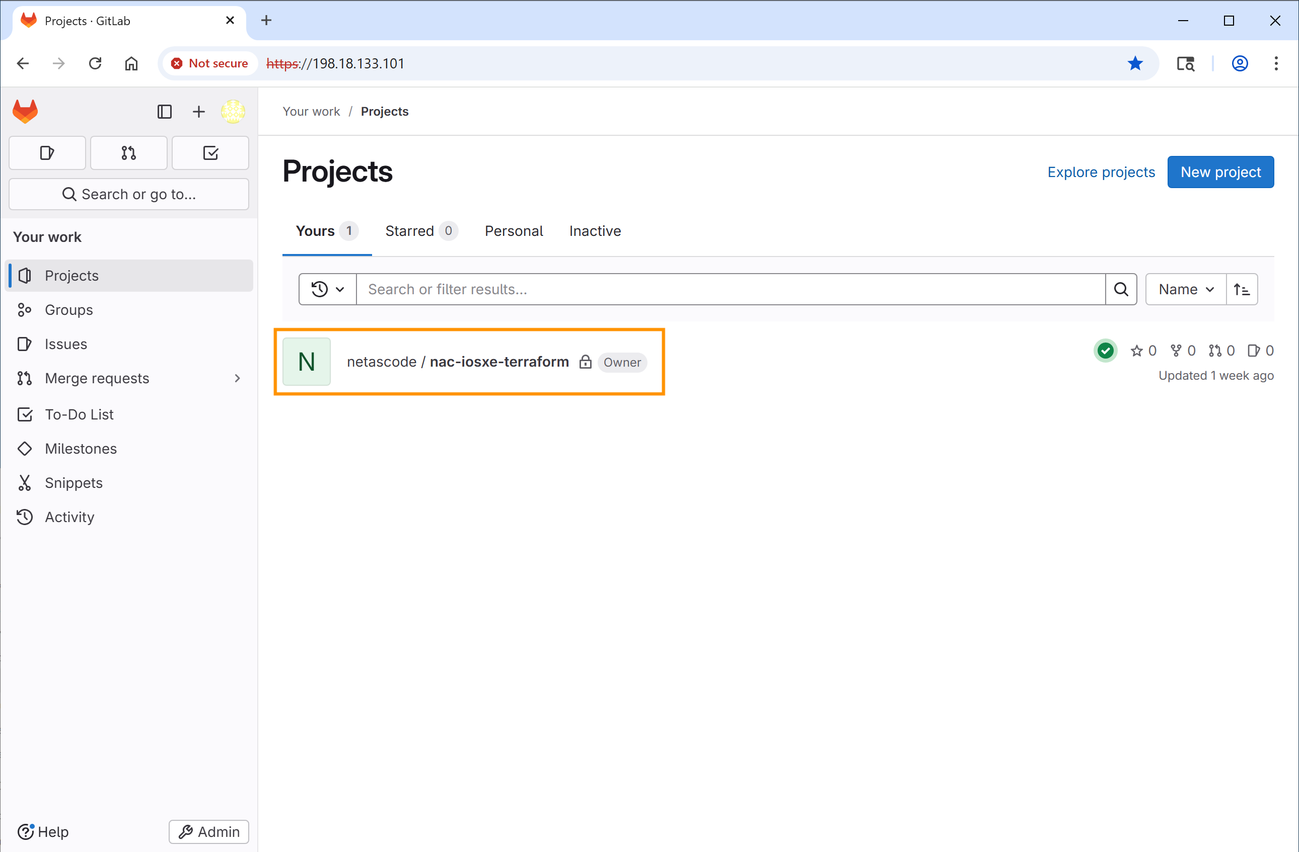Go to the Admin area
Image resolution: width=1299 pixels, height=852 pixels.
pos(209,832)
